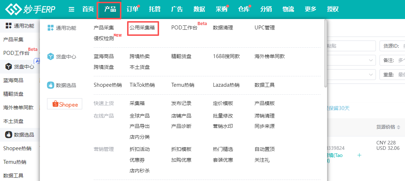405x181 pixels.
Task: Open 产品模板 link
Action: [265, 103]
